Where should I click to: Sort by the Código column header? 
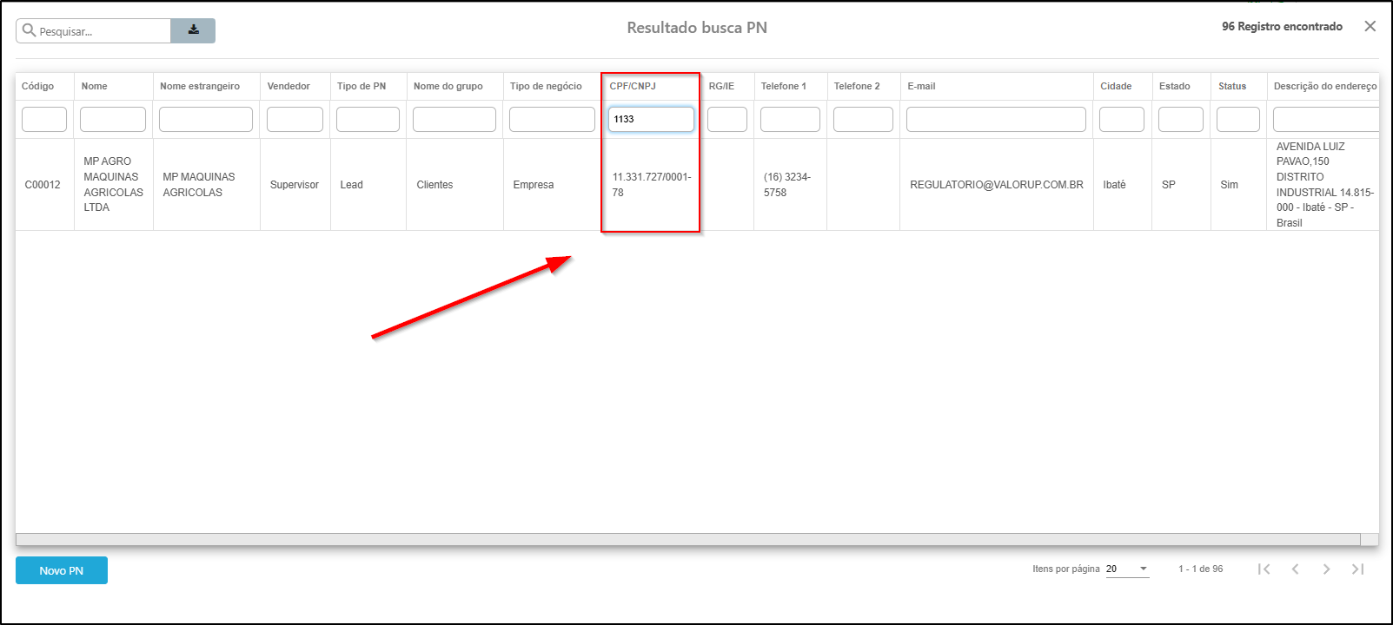(37, 86)
